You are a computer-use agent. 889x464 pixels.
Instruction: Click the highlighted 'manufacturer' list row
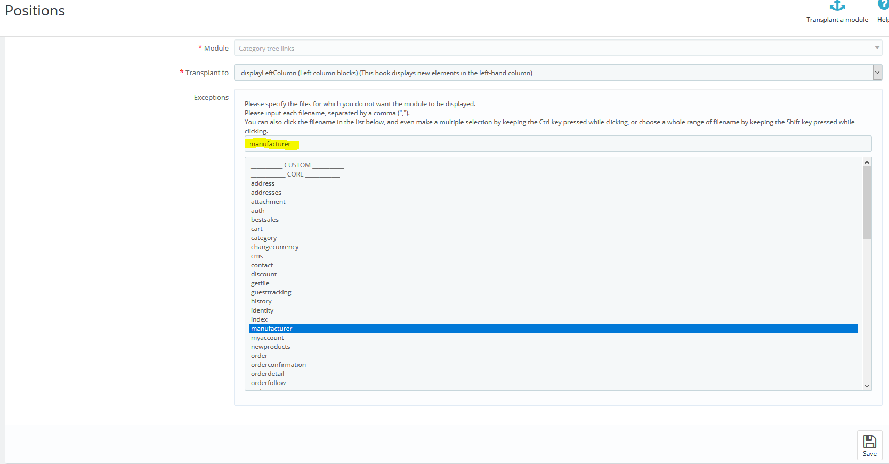(554, 329)
